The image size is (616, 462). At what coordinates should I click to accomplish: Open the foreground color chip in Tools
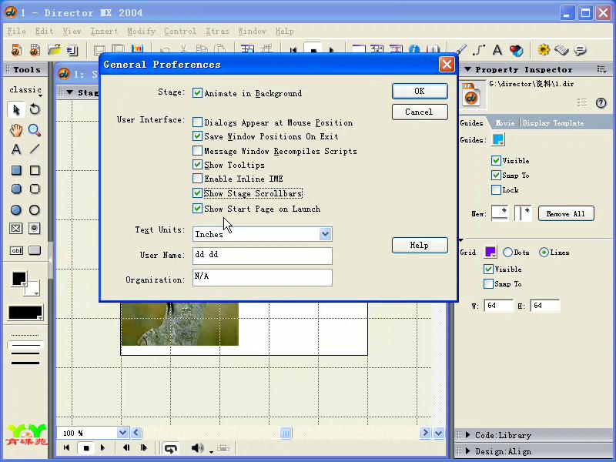pos(18,279)
